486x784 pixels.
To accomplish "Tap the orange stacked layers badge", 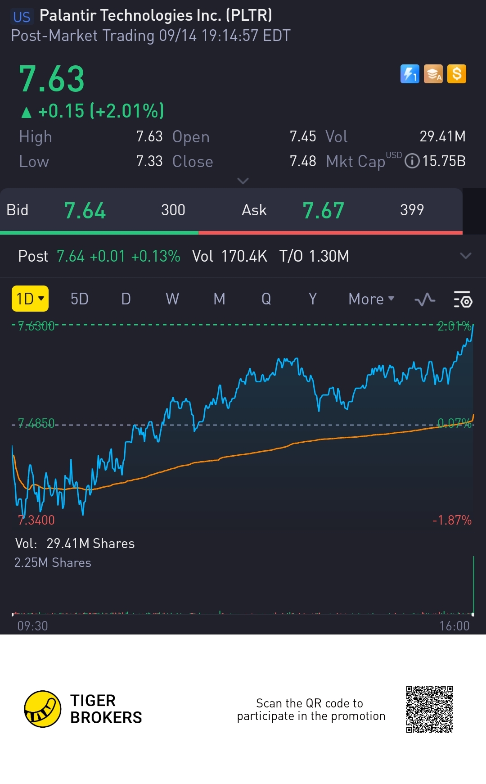I will coord(433,74).
